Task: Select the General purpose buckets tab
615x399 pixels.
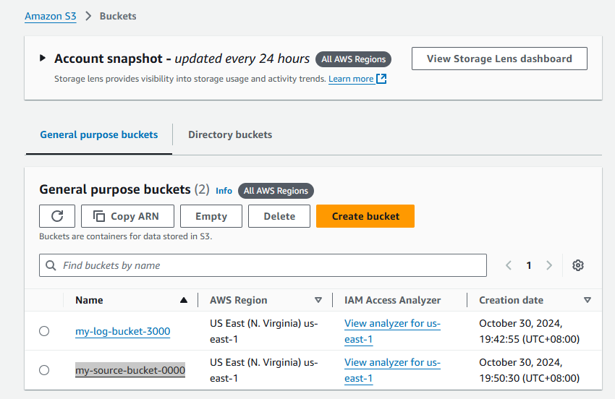Action: coord(98,134)
